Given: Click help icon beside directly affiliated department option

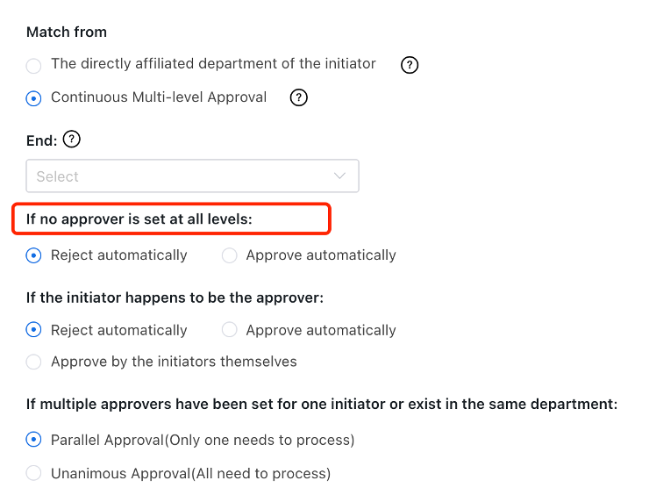Looking at the screenshot, I should (x=409, y=65).
